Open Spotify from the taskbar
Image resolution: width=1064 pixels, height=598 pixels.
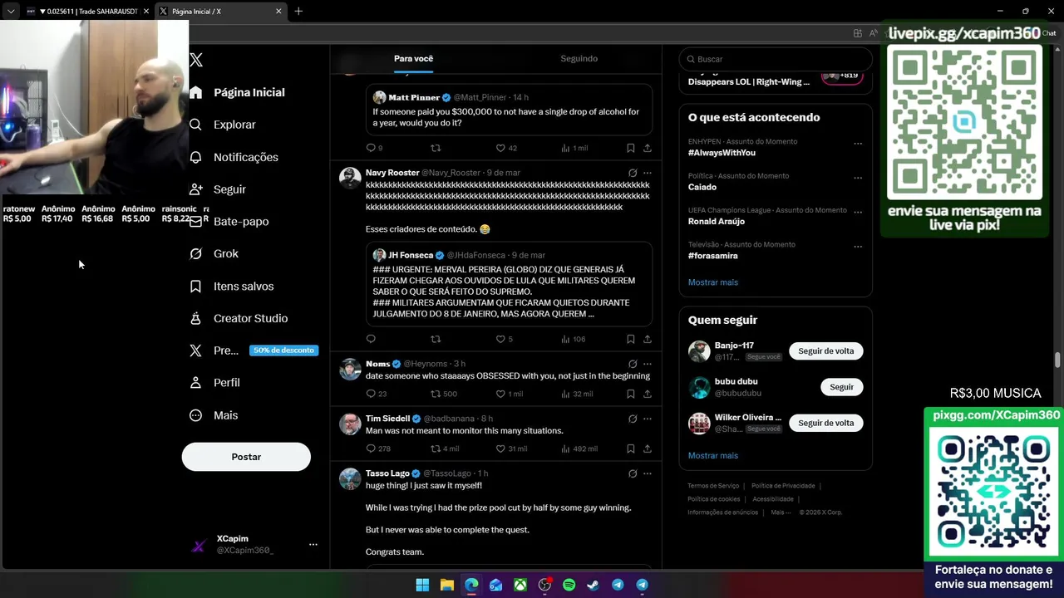click(x=569, y=585)
